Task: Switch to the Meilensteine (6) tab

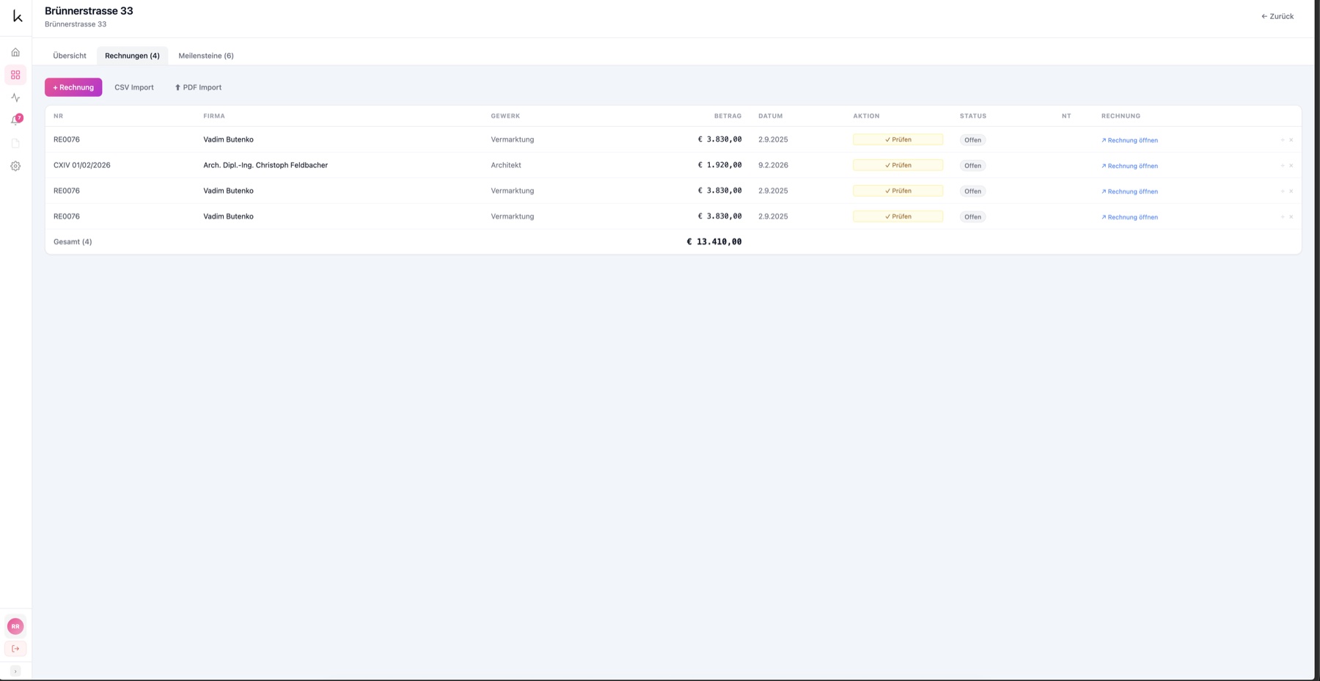Action: point(206,56)
